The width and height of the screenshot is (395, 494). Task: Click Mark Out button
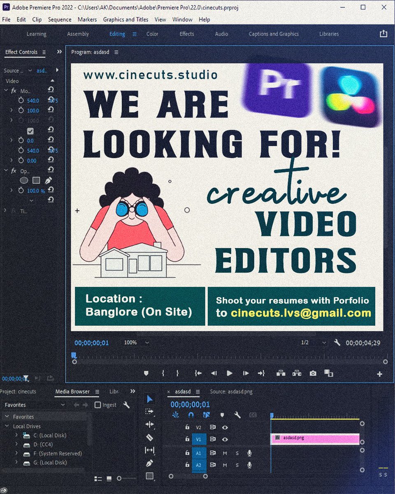coord(177,373)
